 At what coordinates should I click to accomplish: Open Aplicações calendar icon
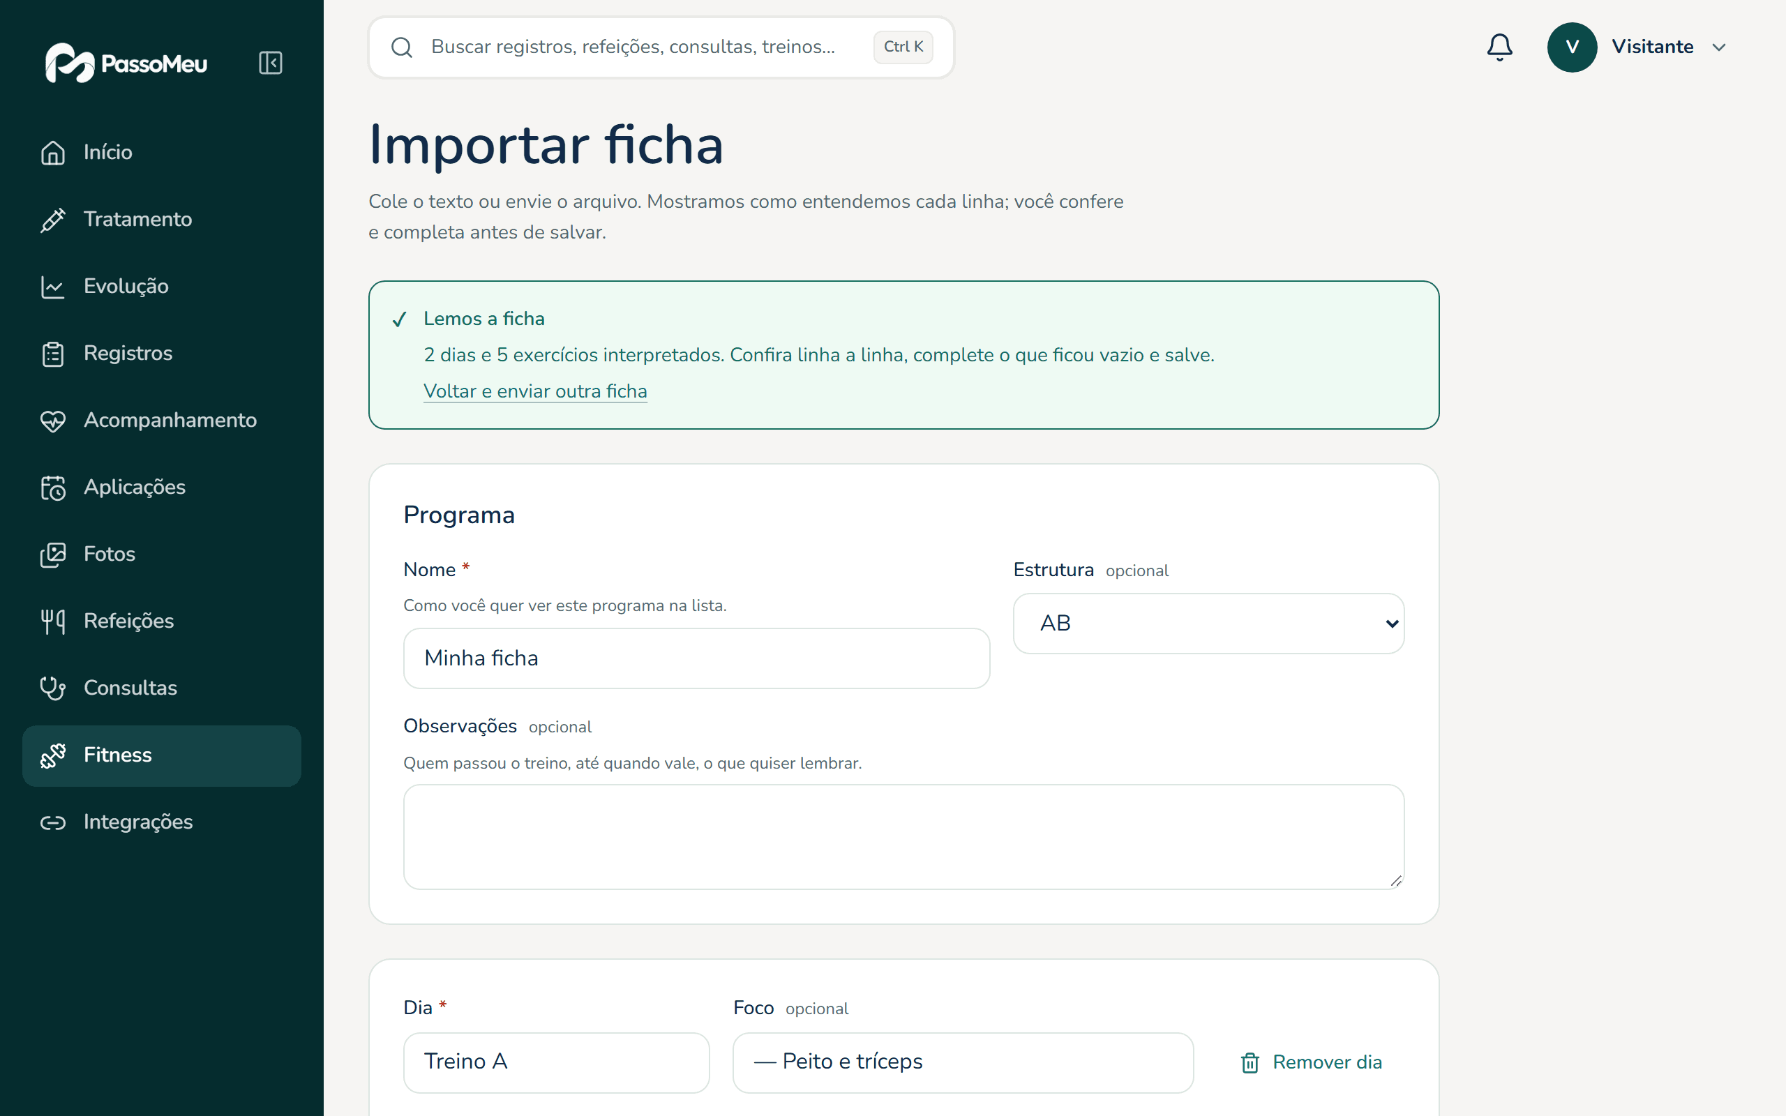pos(52,487)
